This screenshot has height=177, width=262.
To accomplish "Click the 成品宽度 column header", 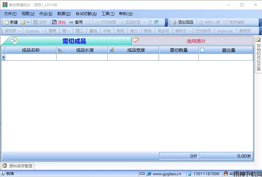I will pyautogui.click(x=133, y=50).
